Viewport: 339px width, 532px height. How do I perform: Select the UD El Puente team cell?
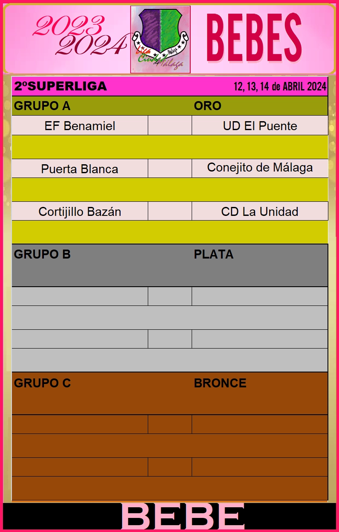[x=260, y=125]
